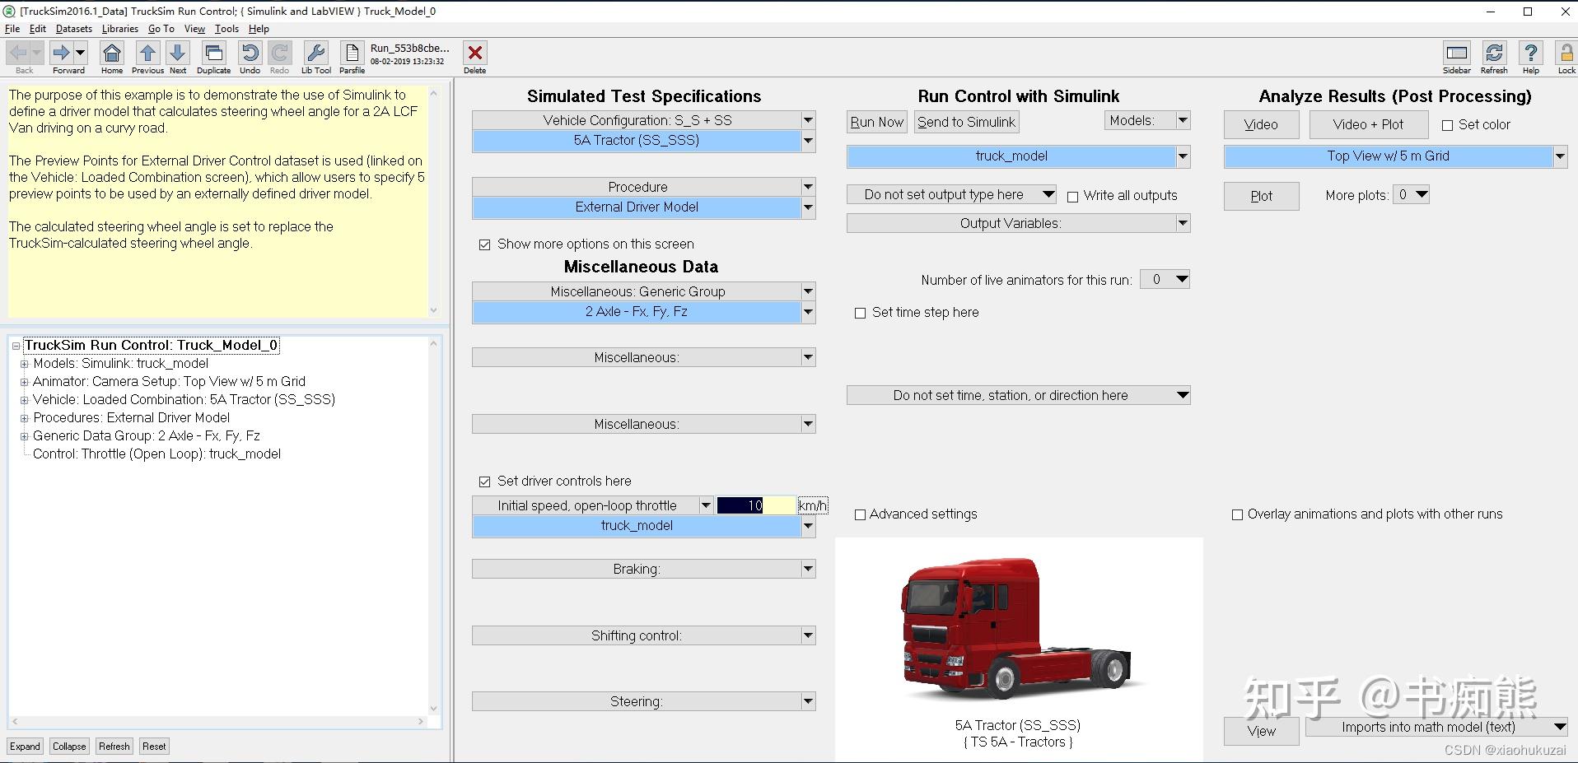Open the Lib Tool wrench icon

point(315,54)
